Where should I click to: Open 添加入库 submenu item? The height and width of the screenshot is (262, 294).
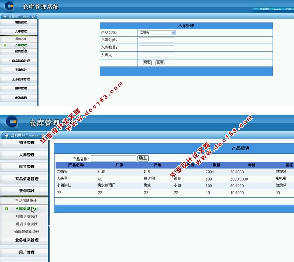(x=21, y=39)
